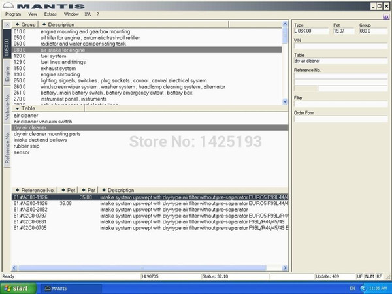Switch to the L05X00 side tab
Screen dimensions: 392x294
tap(7, 44)
